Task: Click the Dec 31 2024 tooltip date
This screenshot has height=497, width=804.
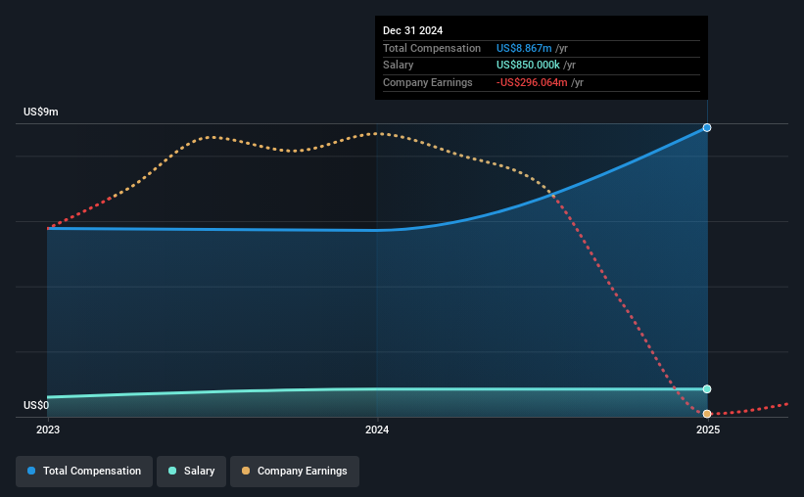Action: click(x=412, y=30)
